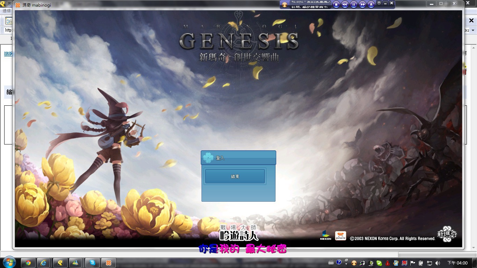Minimize the Mabinogi game window
This screenshot has height=268, width=477.
click(432, 3)
